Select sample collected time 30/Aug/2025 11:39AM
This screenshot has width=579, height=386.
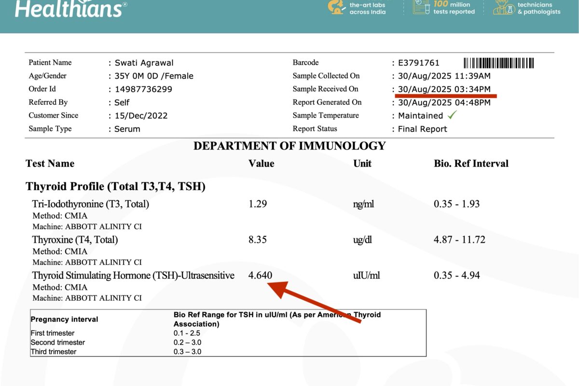tap(444, 76)
